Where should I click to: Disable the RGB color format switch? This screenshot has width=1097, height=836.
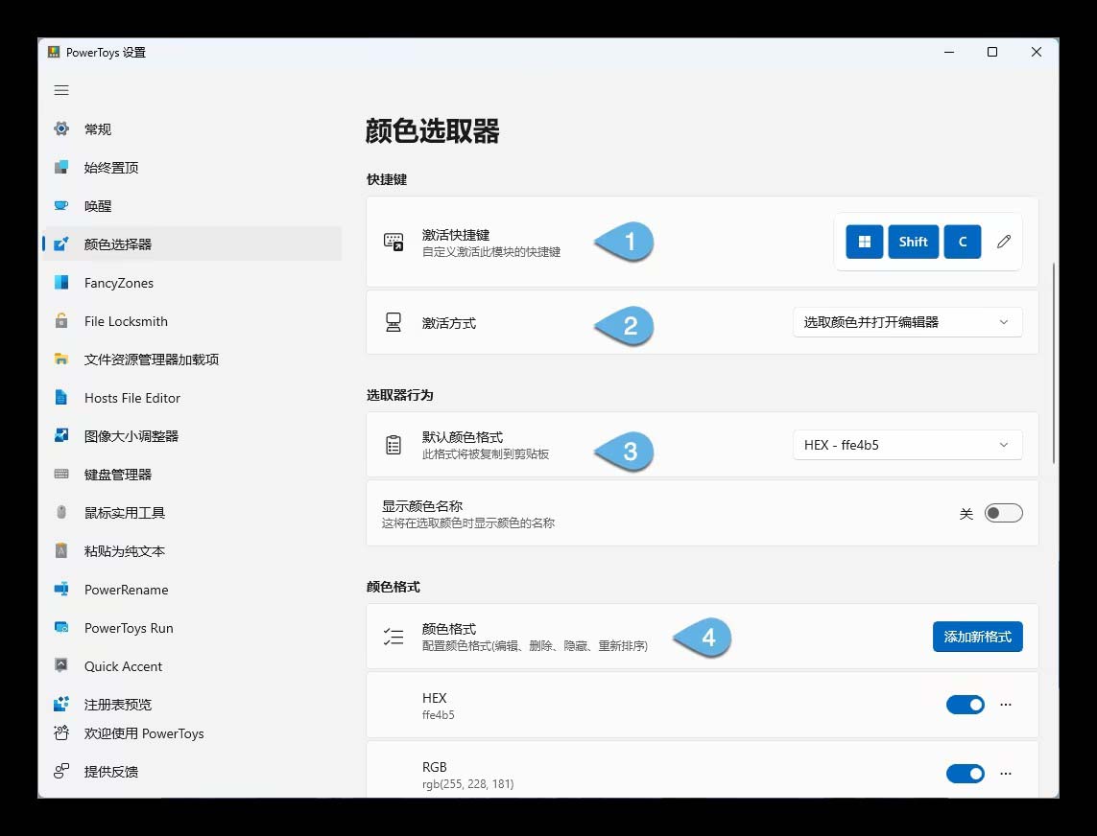(x=965, y=774)
